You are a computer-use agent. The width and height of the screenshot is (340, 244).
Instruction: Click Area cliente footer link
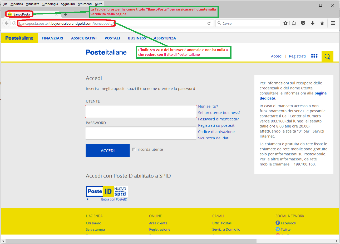(x=158, y=223)
